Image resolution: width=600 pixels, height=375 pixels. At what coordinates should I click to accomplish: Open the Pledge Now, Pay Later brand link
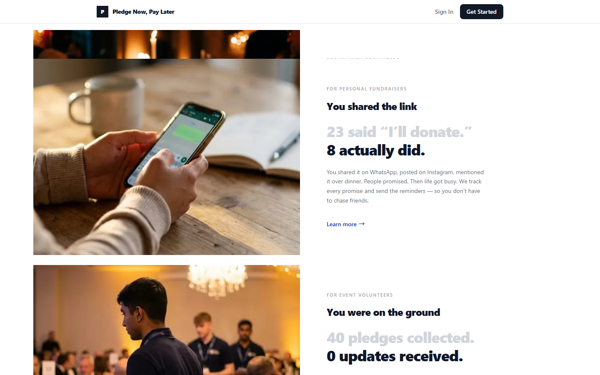[135, 12]
